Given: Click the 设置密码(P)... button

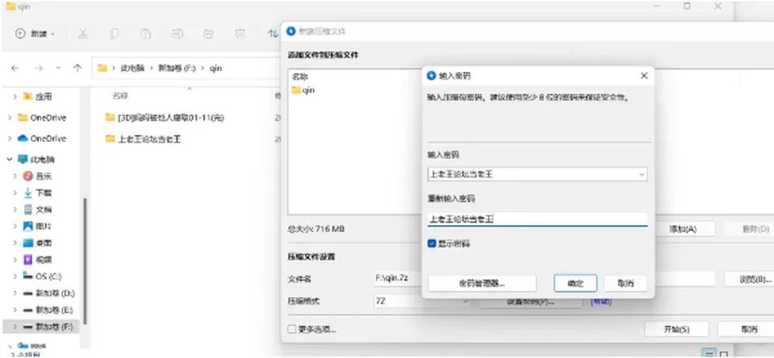Looking at the screenshot, I should pos(531,302).
